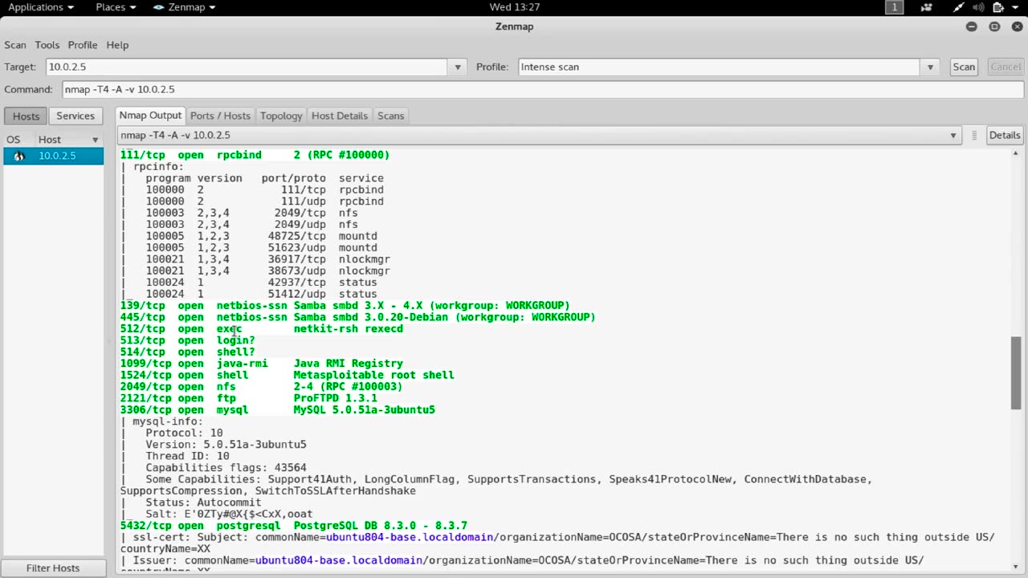Screen dimensions: 1028x578
Task: Open the system menu arrow in top bar
Action: (x=1016, y=7)
